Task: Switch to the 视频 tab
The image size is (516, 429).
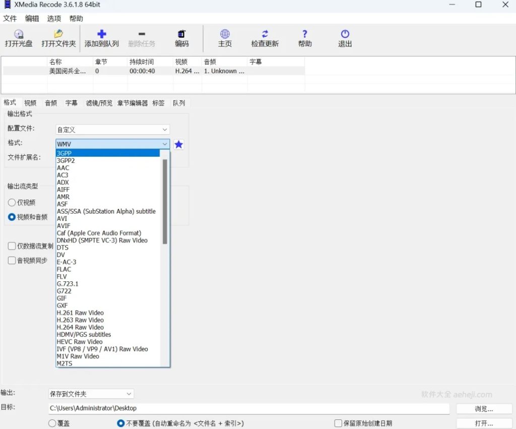Action: 30,102
